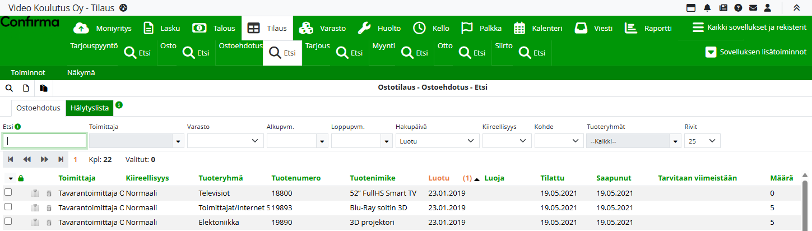Open the Varasto application menu

(322, 28)
